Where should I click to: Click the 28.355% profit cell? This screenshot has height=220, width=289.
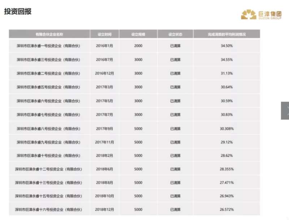coord(227,169)
